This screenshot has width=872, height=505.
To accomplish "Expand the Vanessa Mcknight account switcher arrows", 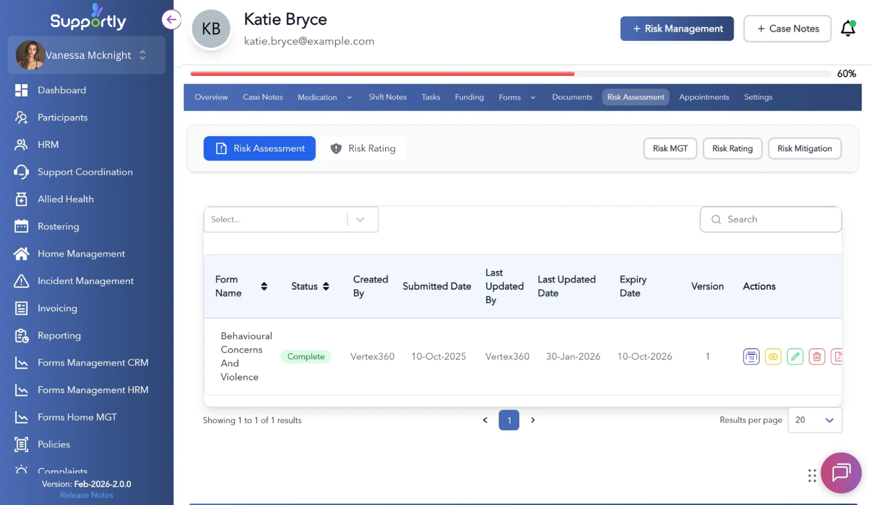I will coord(142,55).
